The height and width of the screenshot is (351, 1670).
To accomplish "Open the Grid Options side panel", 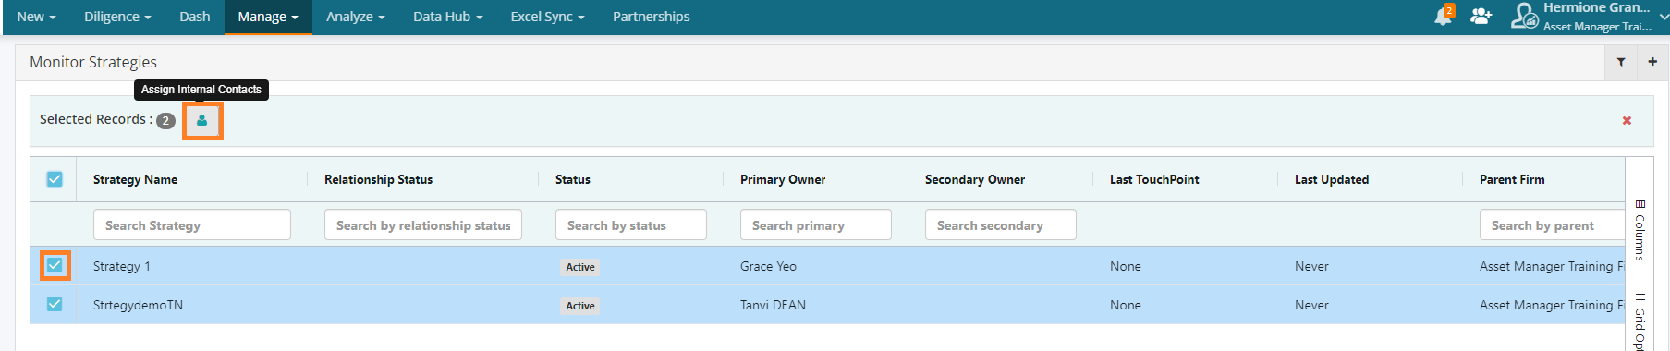I will [1640, 321].
